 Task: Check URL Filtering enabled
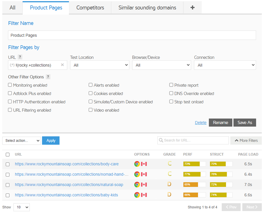(x=10, y=110)
